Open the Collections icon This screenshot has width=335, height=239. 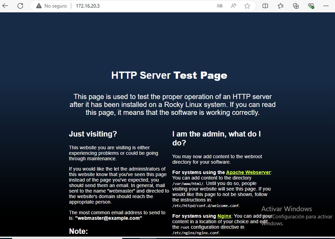296,6
